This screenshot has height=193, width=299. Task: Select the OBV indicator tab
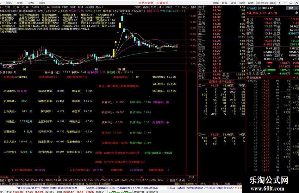click(x=77, y=180)
